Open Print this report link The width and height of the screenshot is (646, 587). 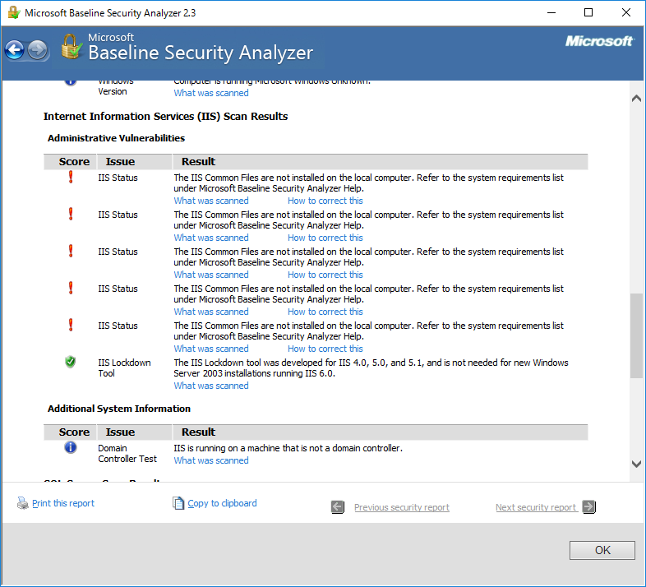63,503
